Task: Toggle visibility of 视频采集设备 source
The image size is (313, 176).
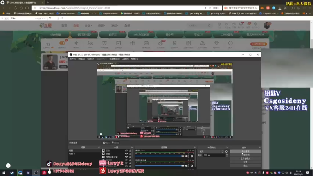Action: pos(126,157)
